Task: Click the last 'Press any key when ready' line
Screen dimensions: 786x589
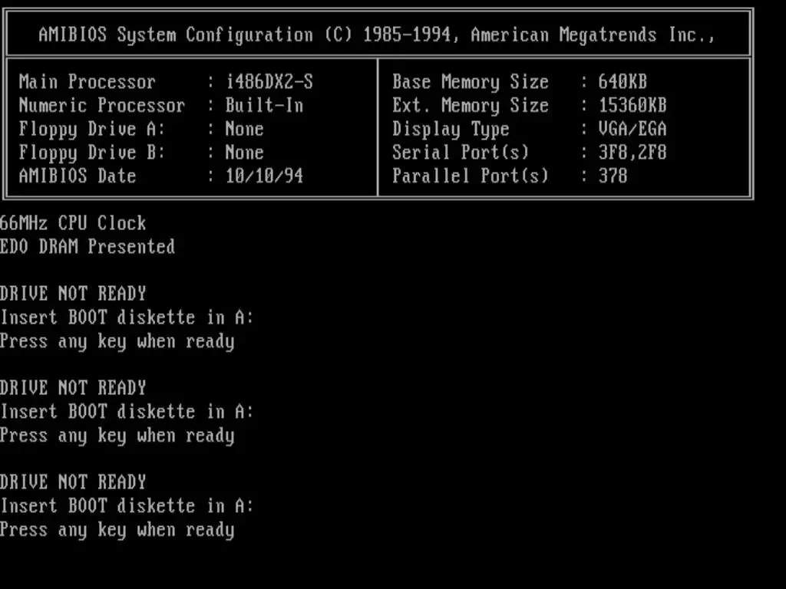Action: tap(117, 530)
